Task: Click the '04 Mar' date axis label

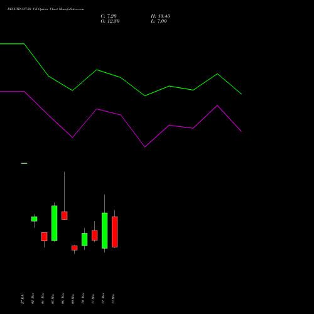Action: tap(43, 298)
